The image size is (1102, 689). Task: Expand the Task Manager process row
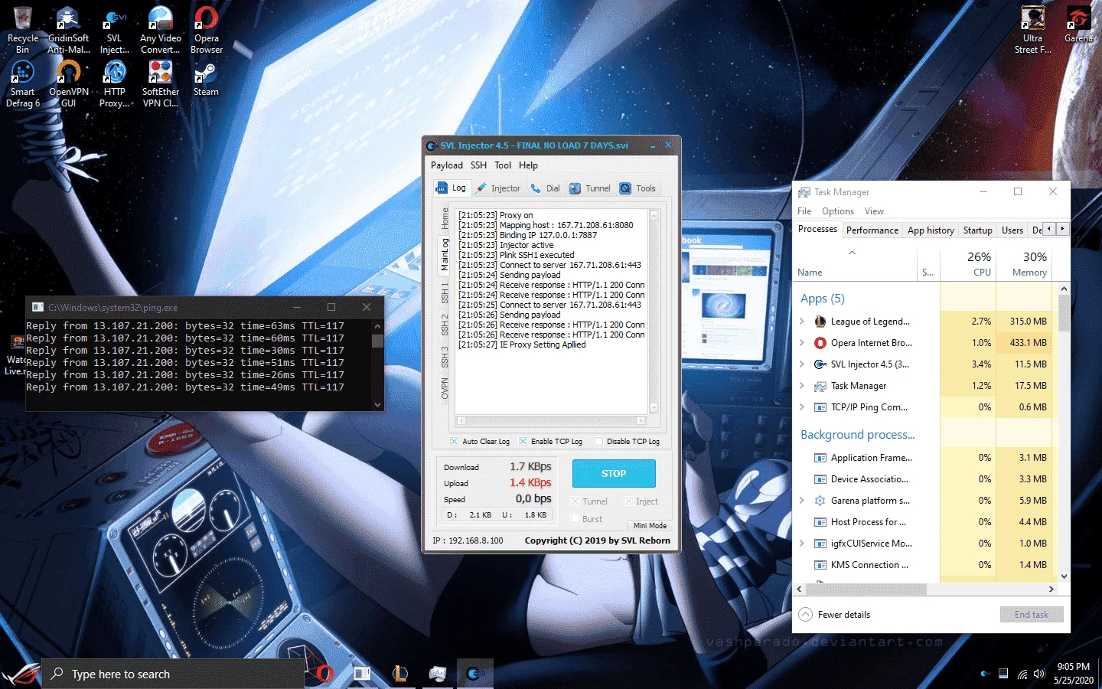point(802,386)
